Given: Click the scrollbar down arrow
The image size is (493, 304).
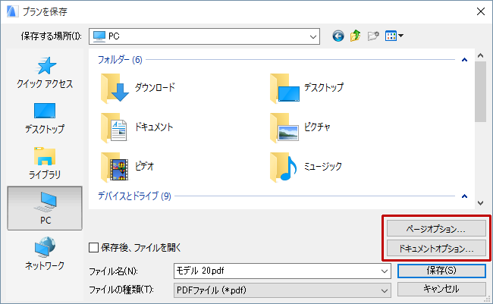Looking at the screenshot, I should 480,203.
